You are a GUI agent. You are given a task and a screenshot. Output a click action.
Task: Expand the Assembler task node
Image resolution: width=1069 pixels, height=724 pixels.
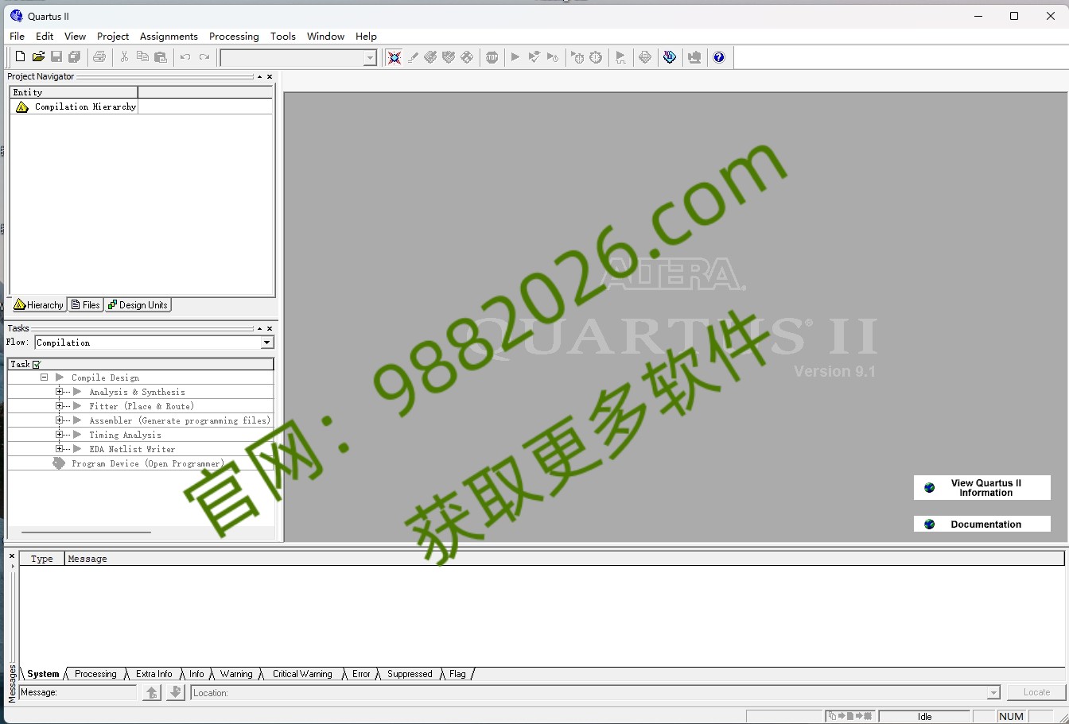(59, 420)
